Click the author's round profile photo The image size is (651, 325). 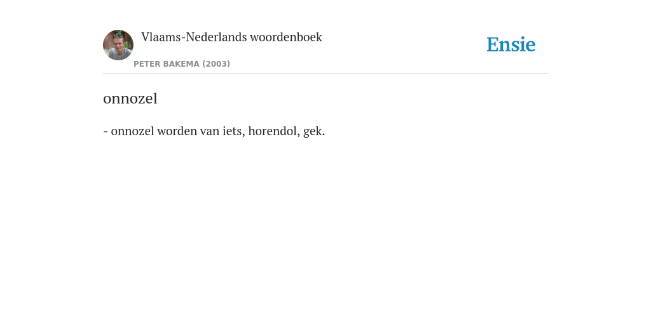tap(118, 45)
